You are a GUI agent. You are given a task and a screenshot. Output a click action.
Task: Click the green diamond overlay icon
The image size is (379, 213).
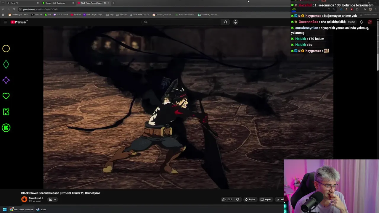[6, 64]
